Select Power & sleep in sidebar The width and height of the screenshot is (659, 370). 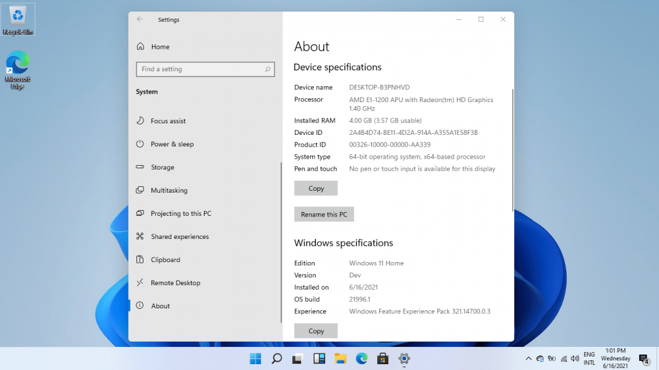(x=172, y=144)
